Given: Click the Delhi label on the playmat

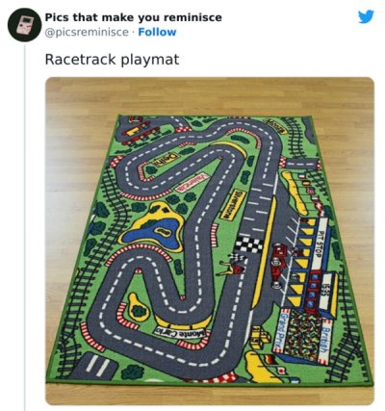Looking at the screenshot, I should click(x=167, y=159).
